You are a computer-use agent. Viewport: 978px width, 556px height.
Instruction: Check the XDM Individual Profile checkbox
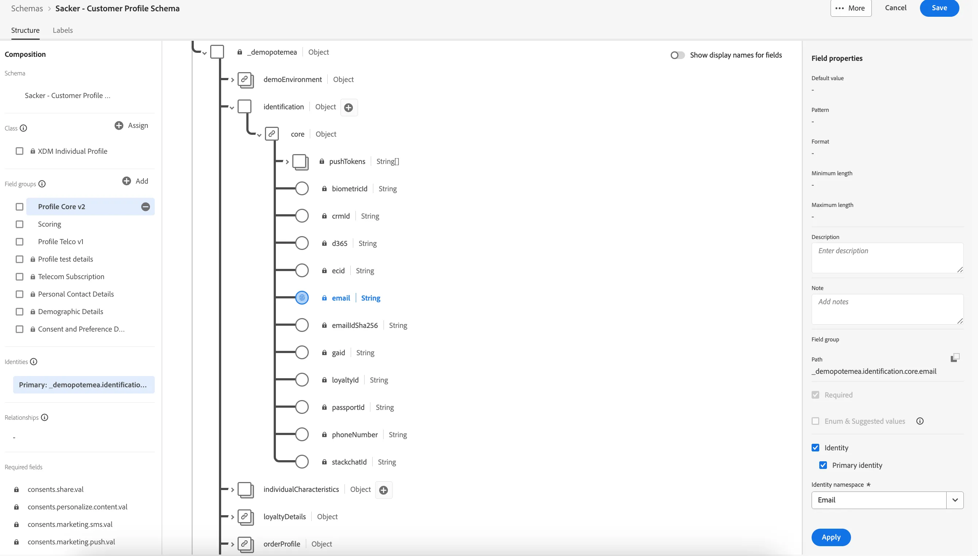pyautogui.click(x=19, y=151)
